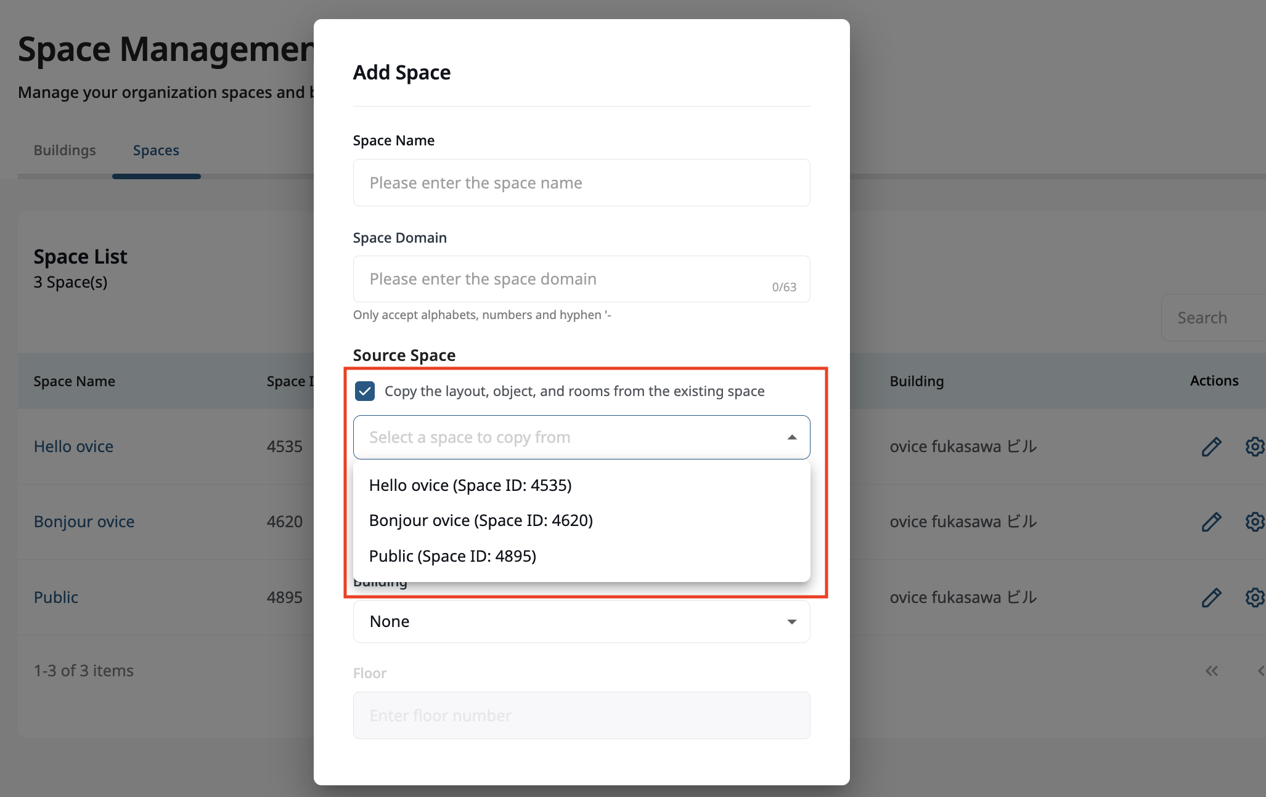This screenshot has width=1266, height=797.
Task: Open settings gear for Hello ovice row
Action: point(1254,447)
